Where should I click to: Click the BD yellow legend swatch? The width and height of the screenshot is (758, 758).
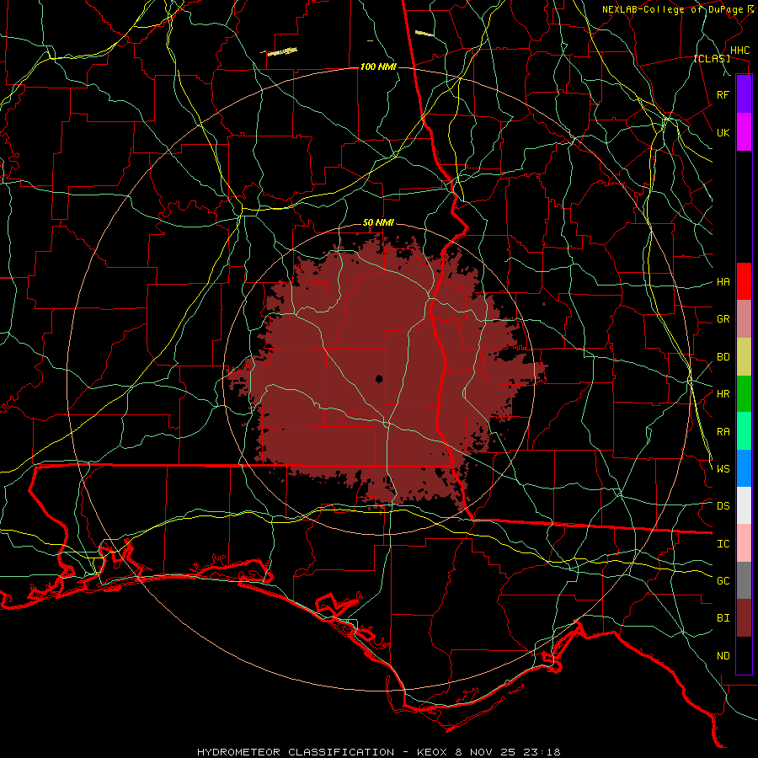pyautogui.click(x=744, y=357)
